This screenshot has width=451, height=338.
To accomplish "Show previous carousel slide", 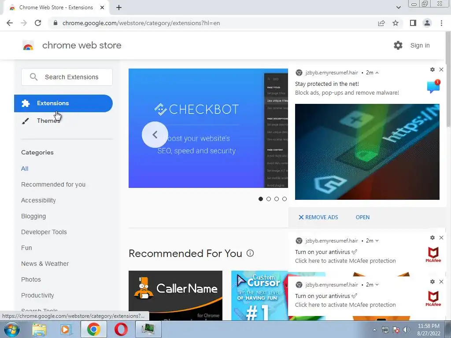I will click(155, 134).
